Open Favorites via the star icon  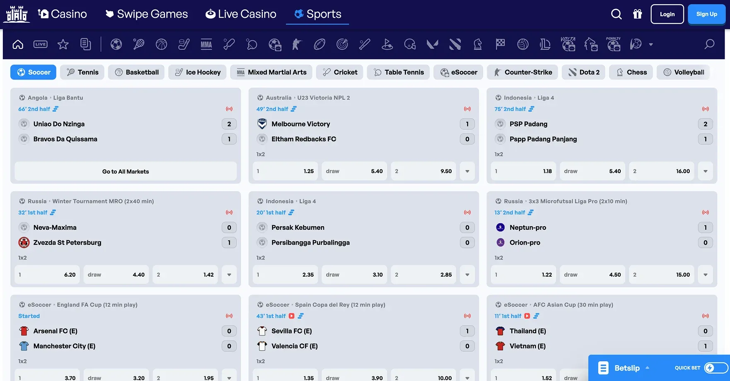click(x=63, y=44)
